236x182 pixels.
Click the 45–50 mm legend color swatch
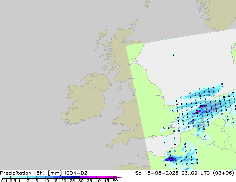click(109, 177)
